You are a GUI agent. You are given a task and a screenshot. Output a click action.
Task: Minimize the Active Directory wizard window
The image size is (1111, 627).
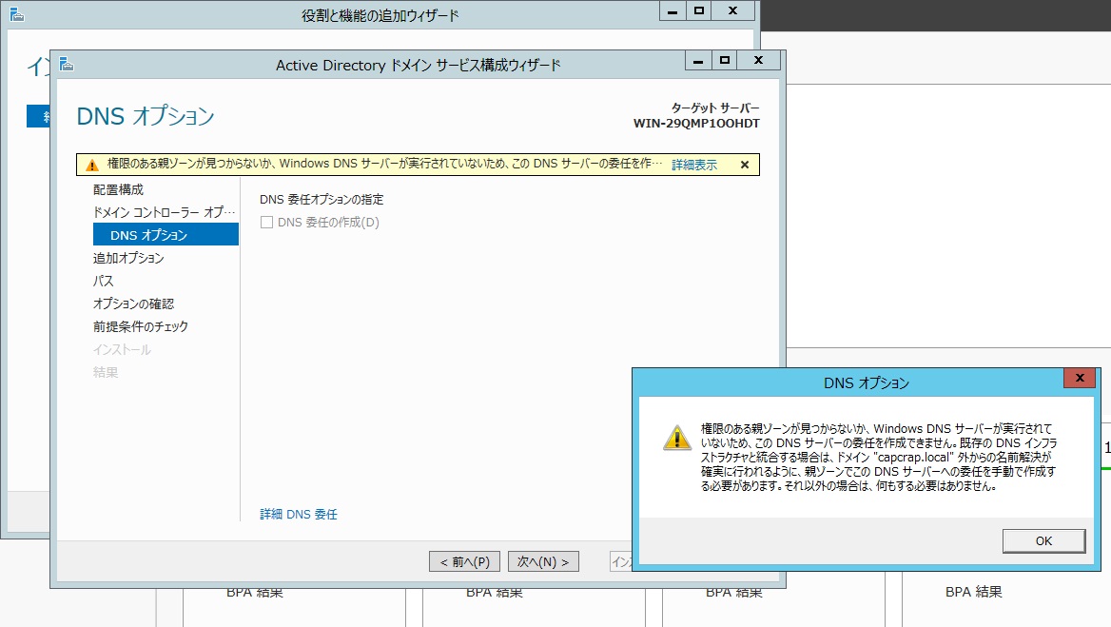coord(698,61)
